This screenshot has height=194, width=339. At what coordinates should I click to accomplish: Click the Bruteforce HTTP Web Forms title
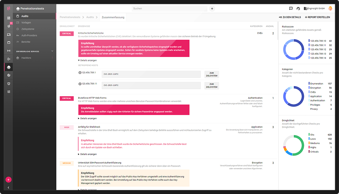point(92,98)
